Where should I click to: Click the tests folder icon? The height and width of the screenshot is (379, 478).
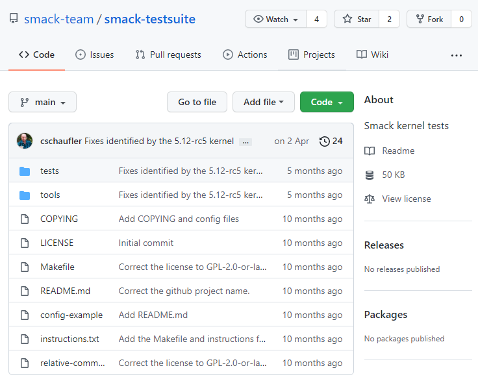(25, 171)
